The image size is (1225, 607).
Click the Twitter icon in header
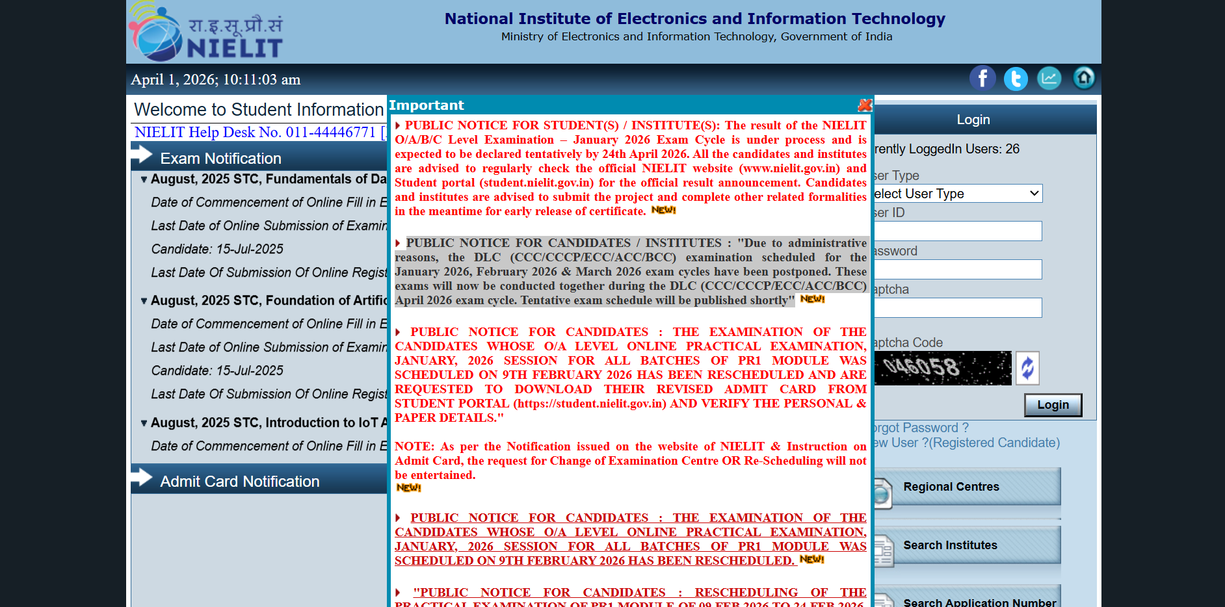(x=1015, y=79)
